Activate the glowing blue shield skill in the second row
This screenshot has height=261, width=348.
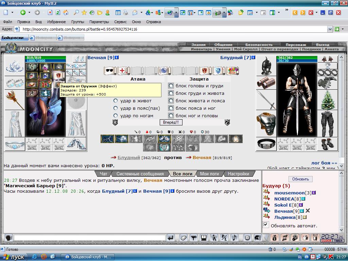point(164,147)
